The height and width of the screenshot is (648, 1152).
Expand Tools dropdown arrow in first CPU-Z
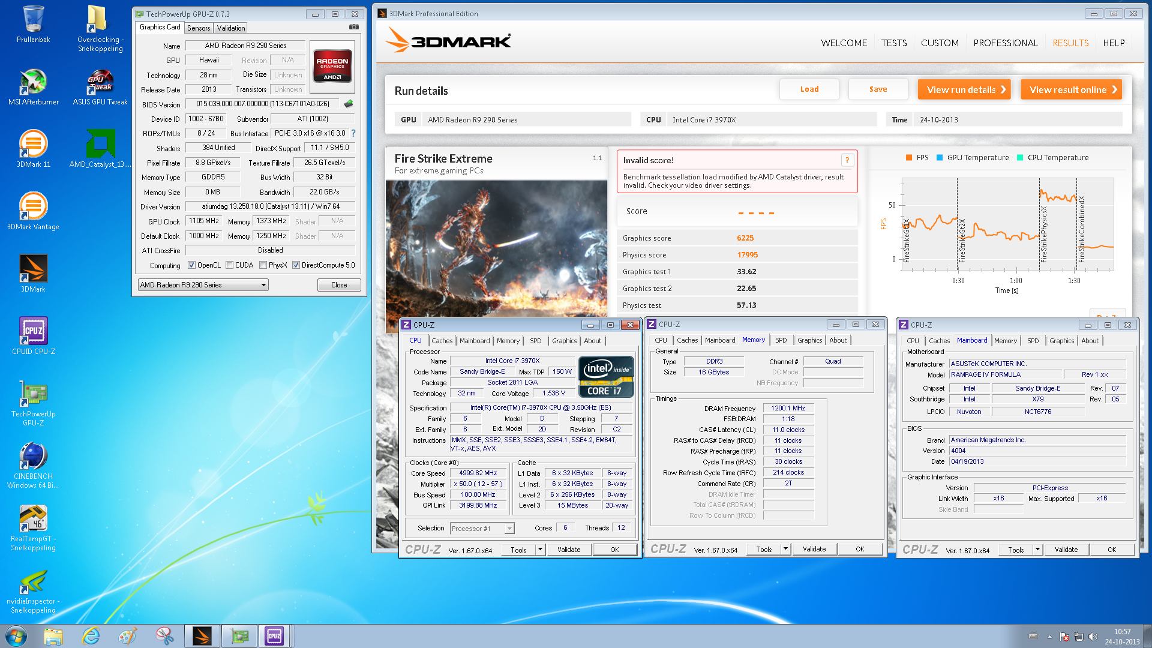point(540,550)
